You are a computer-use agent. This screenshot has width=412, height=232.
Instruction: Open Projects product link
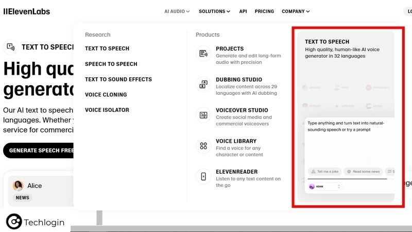tap(230, 48)
